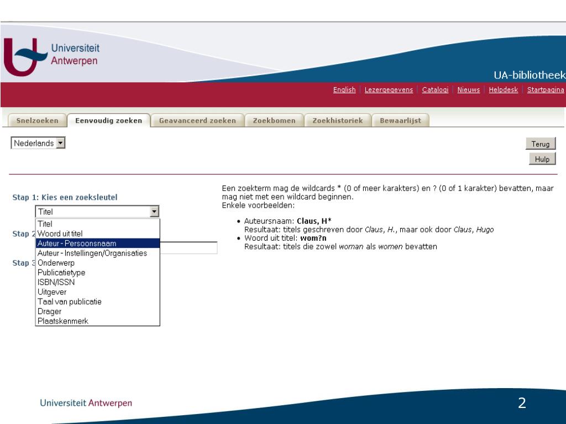Open the Nieuws link
Image resolution: width=566 pixels, height=424 pixels.
468,90
